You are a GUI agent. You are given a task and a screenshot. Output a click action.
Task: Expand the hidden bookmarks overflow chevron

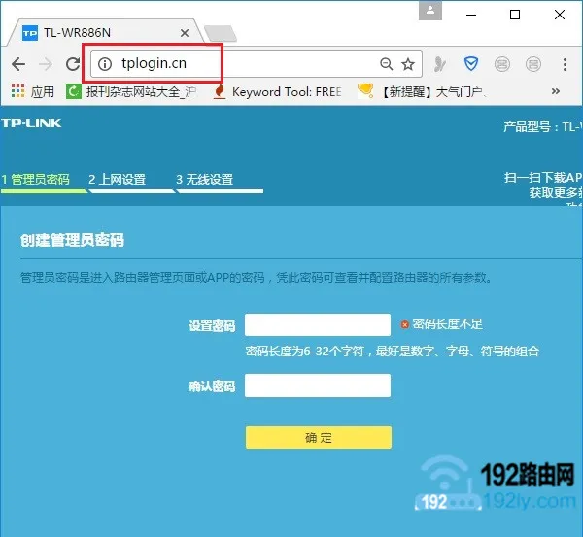556,92
